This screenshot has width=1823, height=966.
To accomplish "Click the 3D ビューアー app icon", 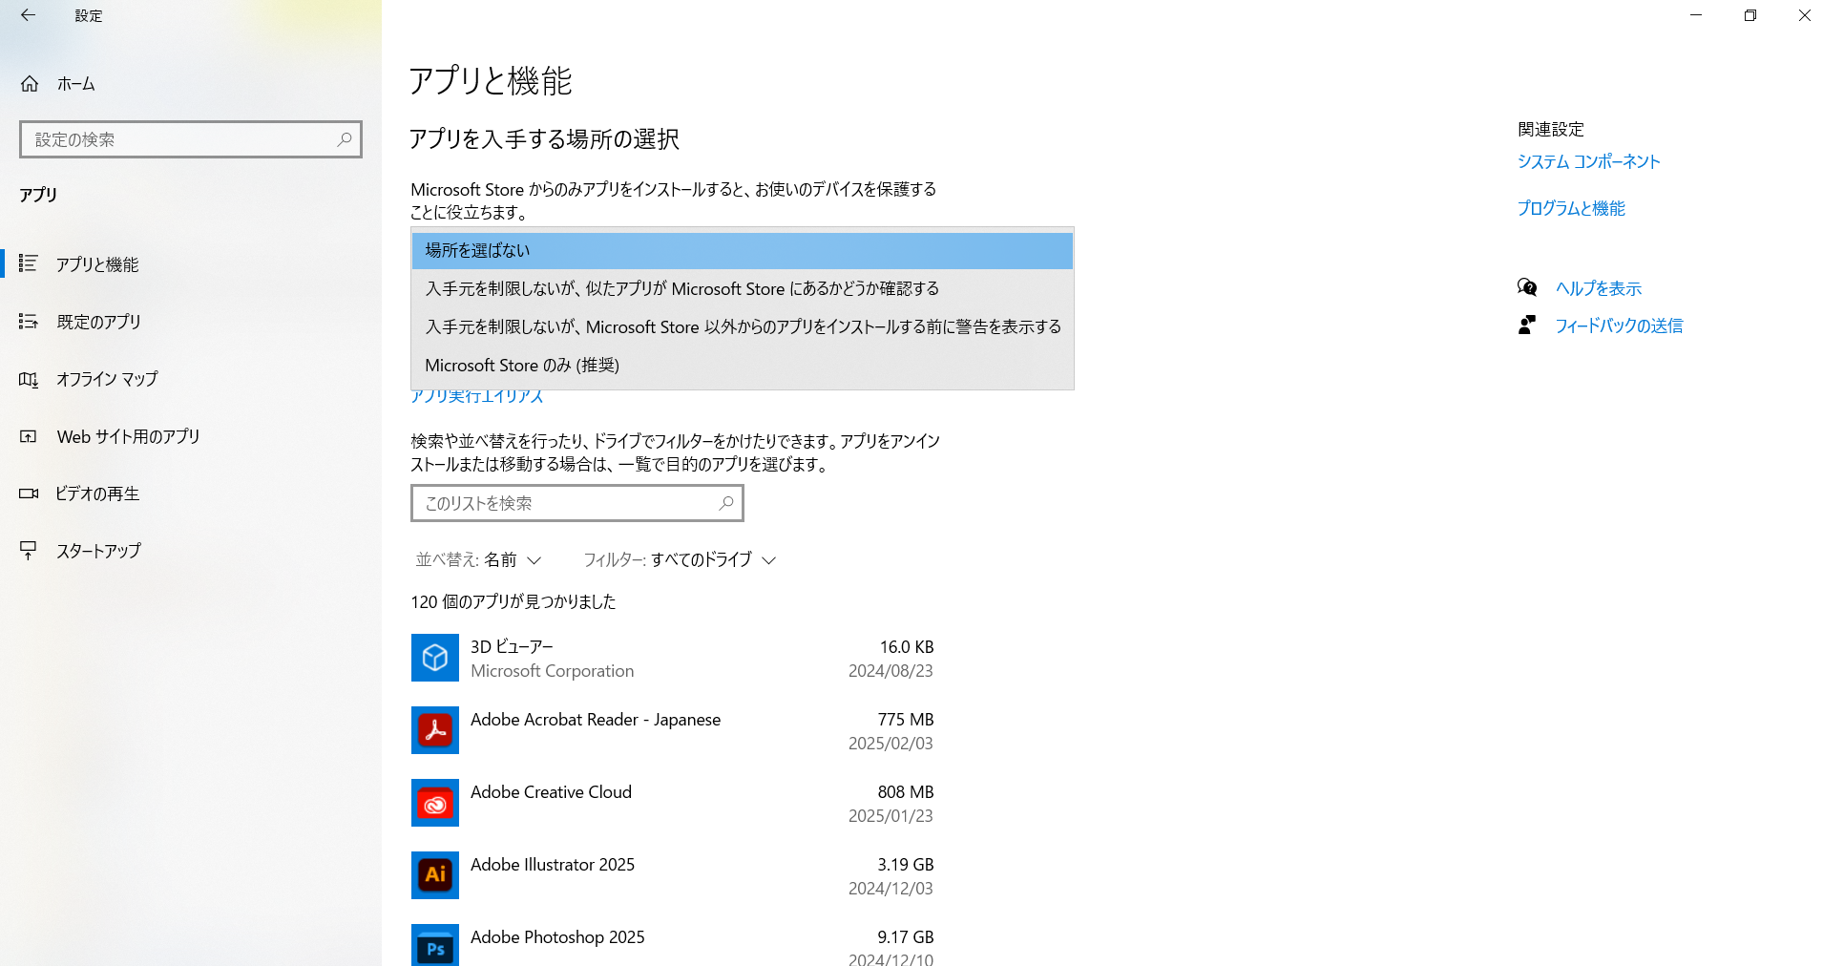I will [x=435, y=658].
